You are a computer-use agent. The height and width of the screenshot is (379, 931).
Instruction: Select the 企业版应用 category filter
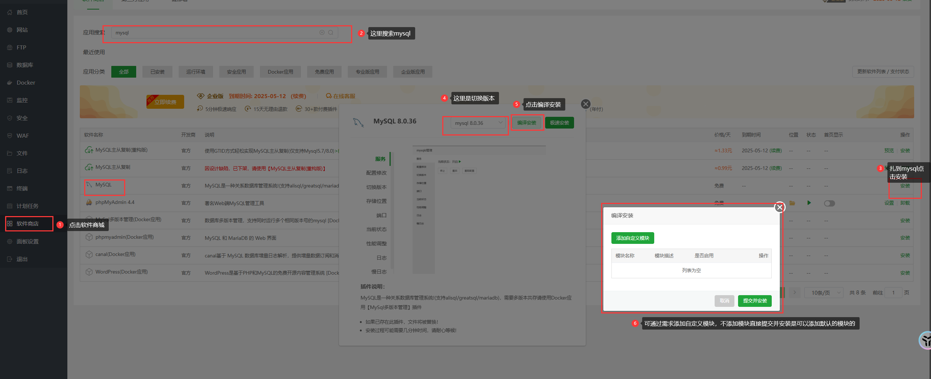coord(413,72)
